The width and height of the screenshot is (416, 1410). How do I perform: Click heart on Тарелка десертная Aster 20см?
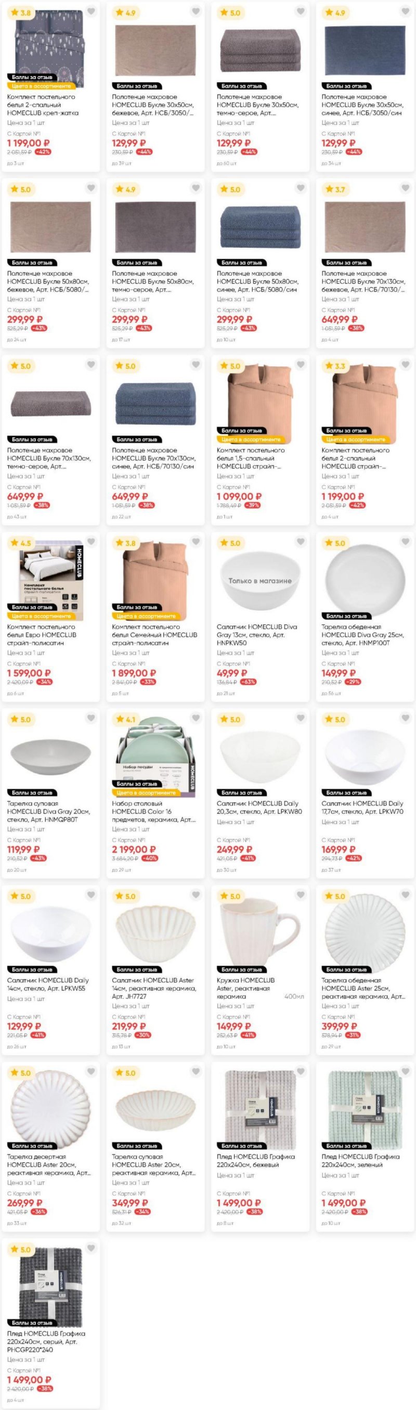pyautogui.click(x=91, y=1072)
